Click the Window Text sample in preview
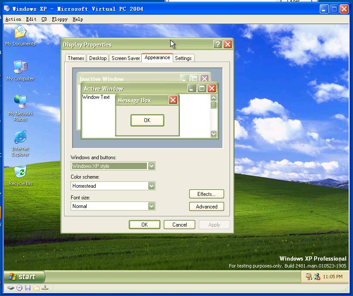Viewport: 353px width, 296px height. [96, 97]
